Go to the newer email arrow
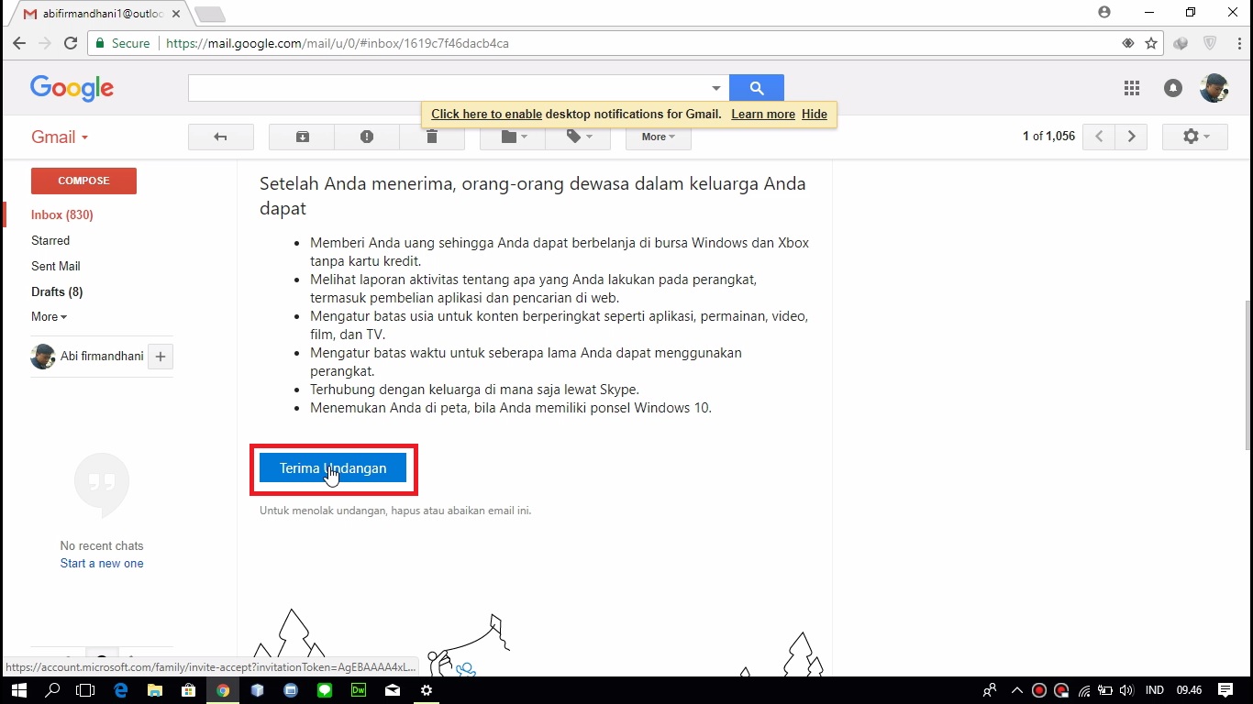 (1099, 137)
